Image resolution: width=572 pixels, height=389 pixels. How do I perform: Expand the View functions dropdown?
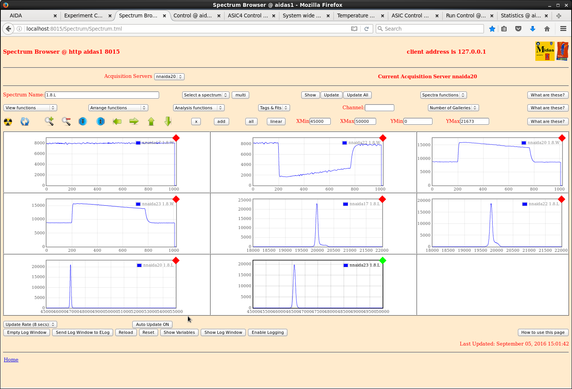[30, 108]
